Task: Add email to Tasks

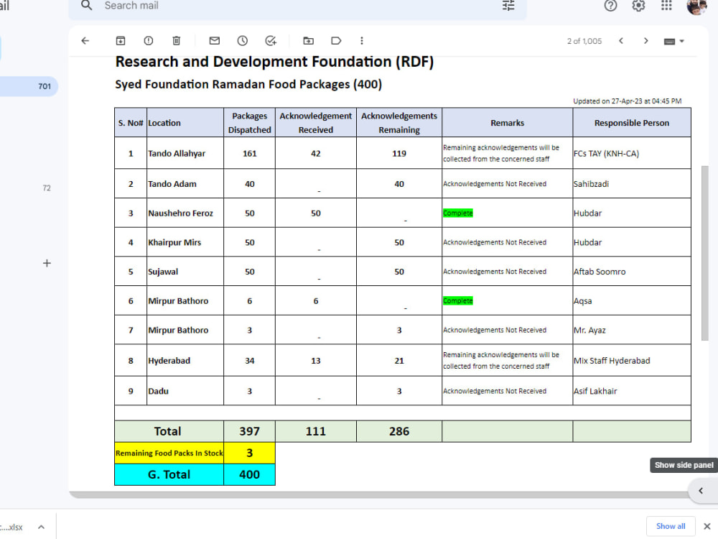Action: tap(271, 41)
